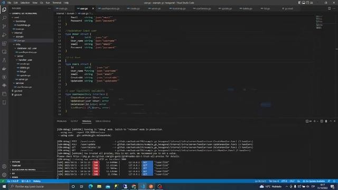Kill the terminal with trash icon
The image size is (338, 190).
pos(326,121)
